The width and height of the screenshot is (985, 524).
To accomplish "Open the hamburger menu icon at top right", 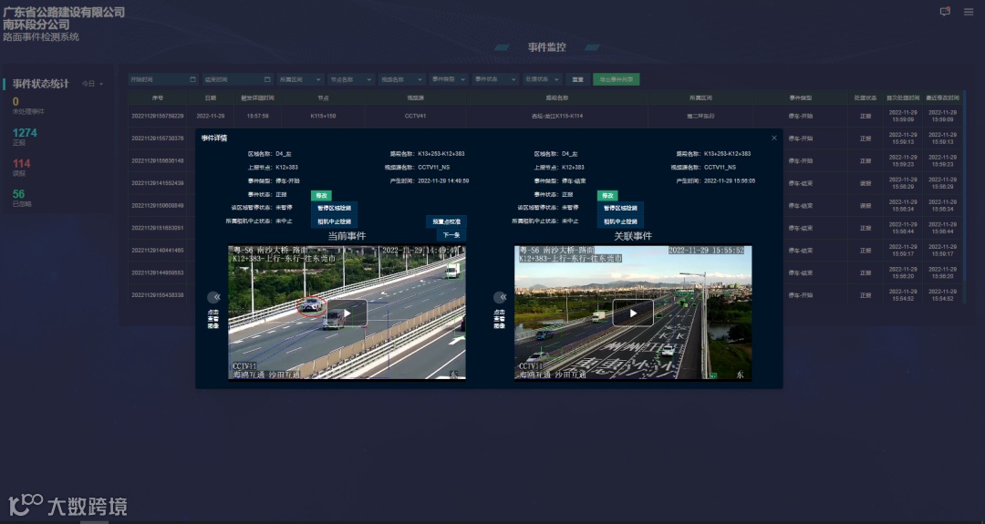I will pyautogui.click(x=968, y=12).
